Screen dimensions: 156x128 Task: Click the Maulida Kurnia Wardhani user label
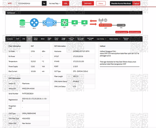click(x=121, y=3)
